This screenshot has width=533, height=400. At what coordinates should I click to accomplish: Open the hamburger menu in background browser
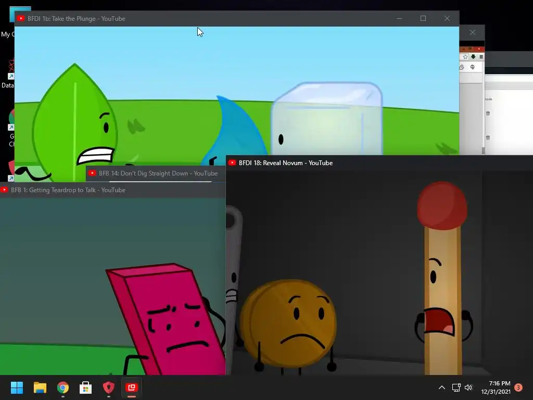point(481,57)
